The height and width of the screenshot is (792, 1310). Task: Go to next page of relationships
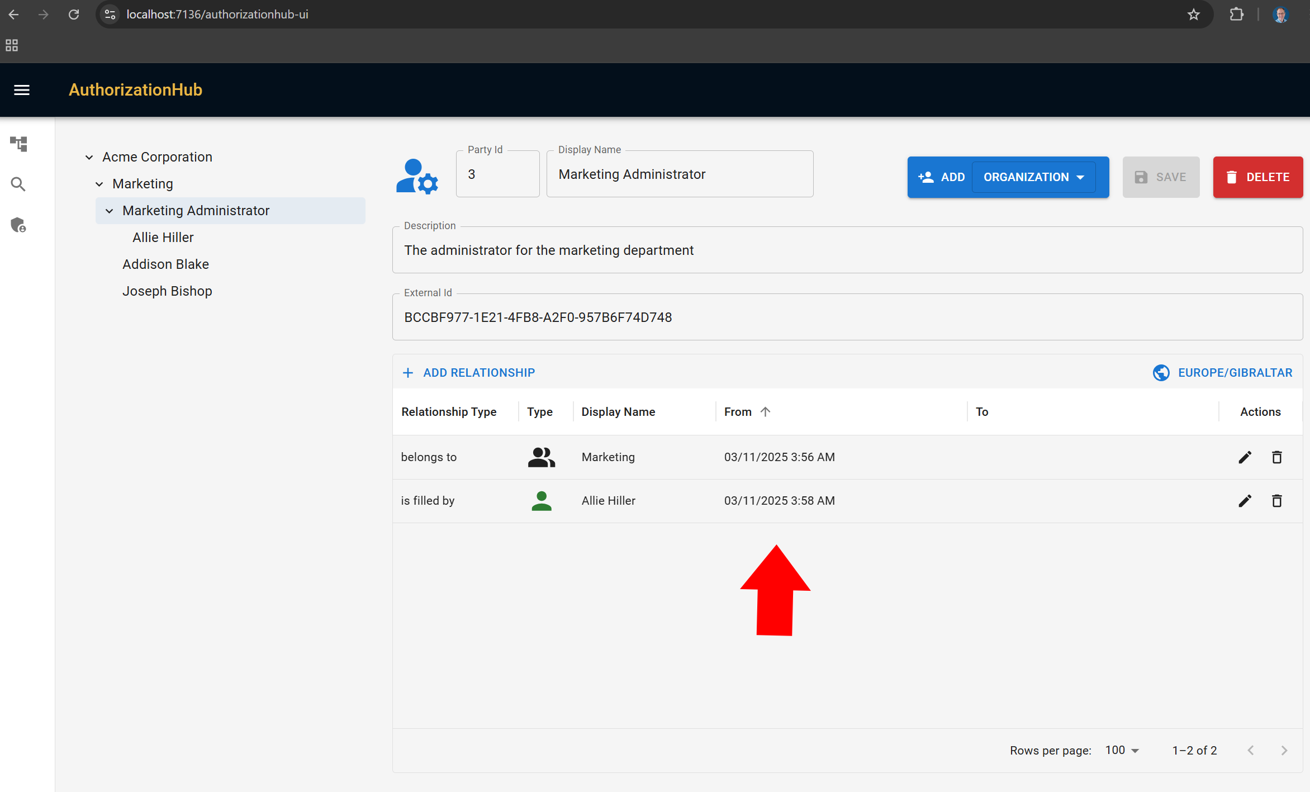click(1284, 751)
